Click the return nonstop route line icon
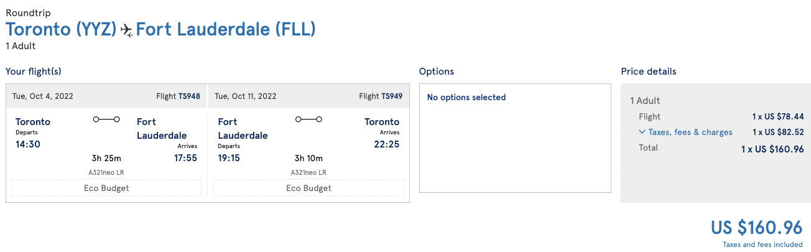The height and width of the screenshot is (252, 811). click(x=308, y=119)
